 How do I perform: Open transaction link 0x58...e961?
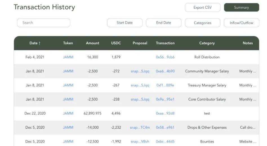(165, 127)
